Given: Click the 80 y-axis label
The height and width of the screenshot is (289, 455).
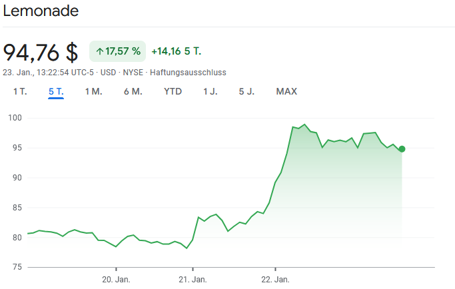Looking at the screenshot, I should [x=17, y=237].
